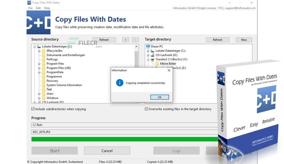Click Files: 4 (22.33 MB) status text

[x=110, y=162]
